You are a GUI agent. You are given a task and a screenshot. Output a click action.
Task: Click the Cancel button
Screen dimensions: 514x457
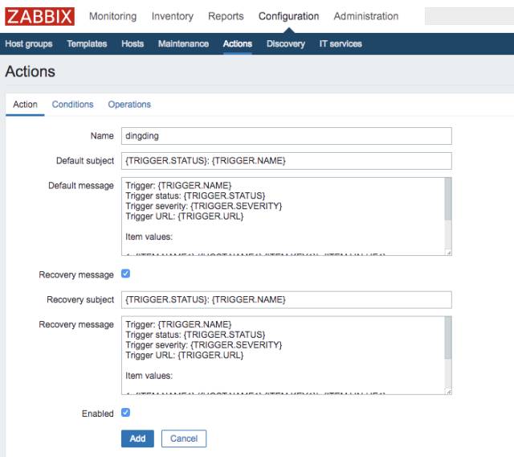click(184, 438)
